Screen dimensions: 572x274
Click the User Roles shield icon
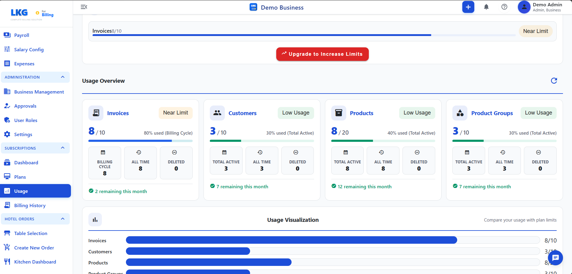coord(7,120)
